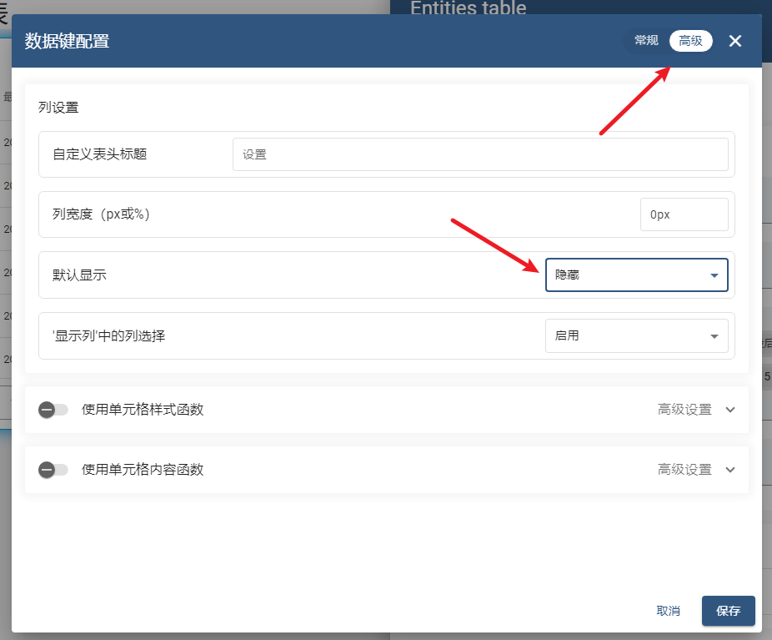The width and height of the screenshot is (772, 640).
Task: Click the 自定义表头标题 input field
Action: click(480, 154)
